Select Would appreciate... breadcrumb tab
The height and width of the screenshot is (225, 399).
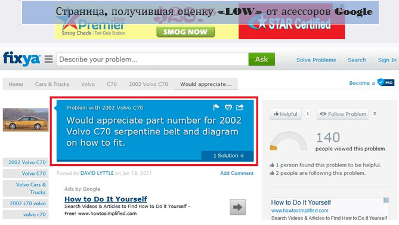206,84
